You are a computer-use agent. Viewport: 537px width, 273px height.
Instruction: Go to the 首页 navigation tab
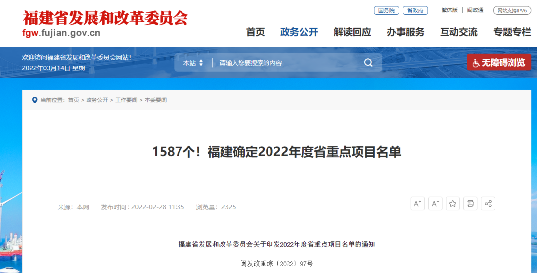(256, 32)
